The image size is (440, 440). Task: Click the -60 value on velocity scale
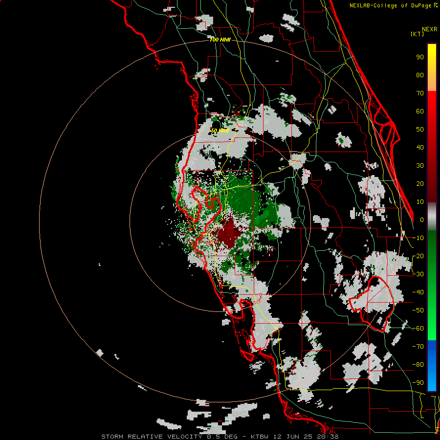tap(418, 329)
